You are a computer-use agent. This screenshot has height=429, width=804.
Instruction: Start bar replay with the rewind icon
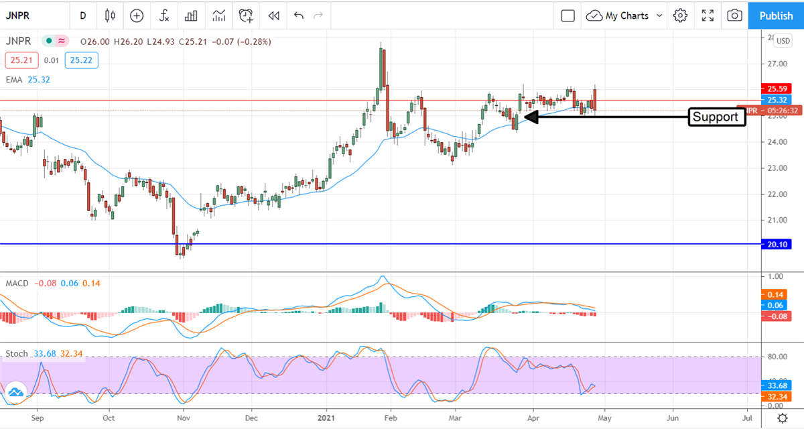point(273,15)
